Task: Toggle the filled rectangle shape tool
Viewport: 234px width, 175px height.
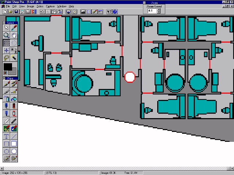Action: (x=14, y=144)
